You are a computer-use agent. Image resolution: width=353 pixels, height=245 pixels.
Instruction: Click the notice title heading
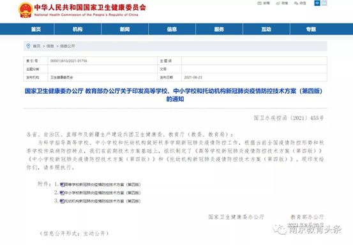(174, 95)
